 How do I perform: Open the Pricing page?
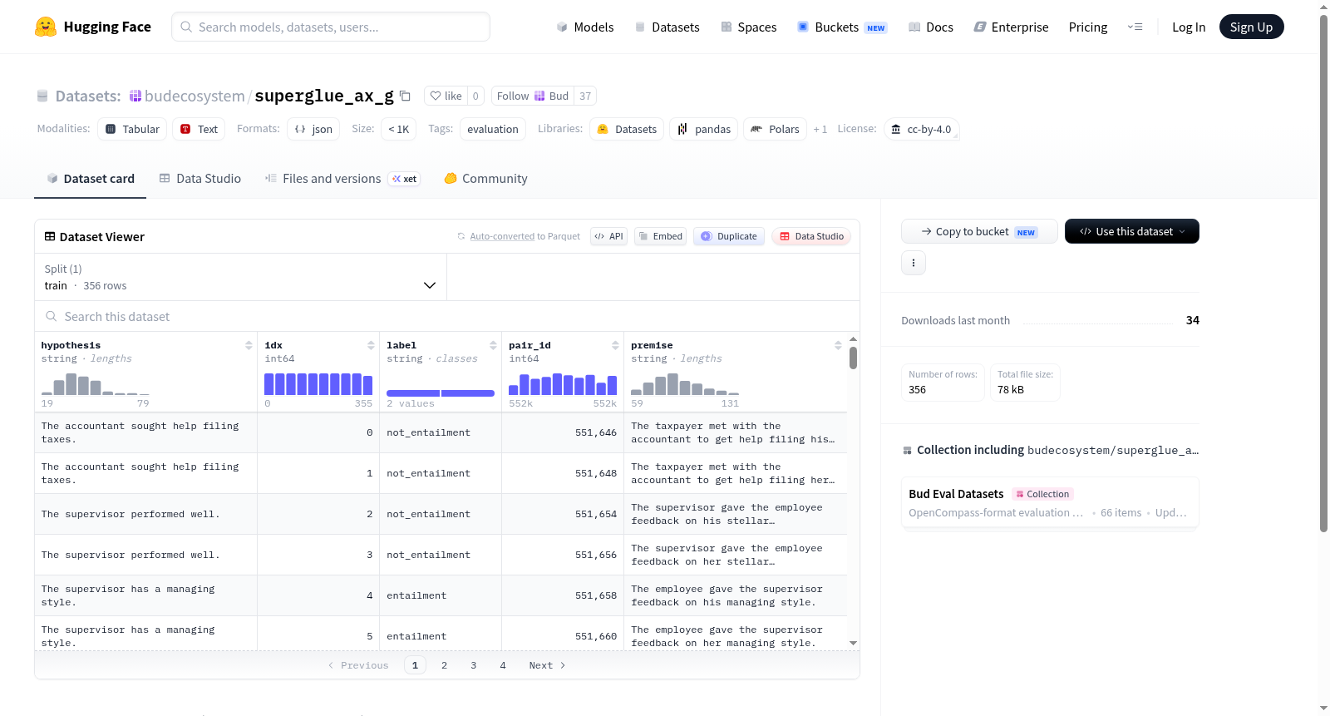[1088, 27]
